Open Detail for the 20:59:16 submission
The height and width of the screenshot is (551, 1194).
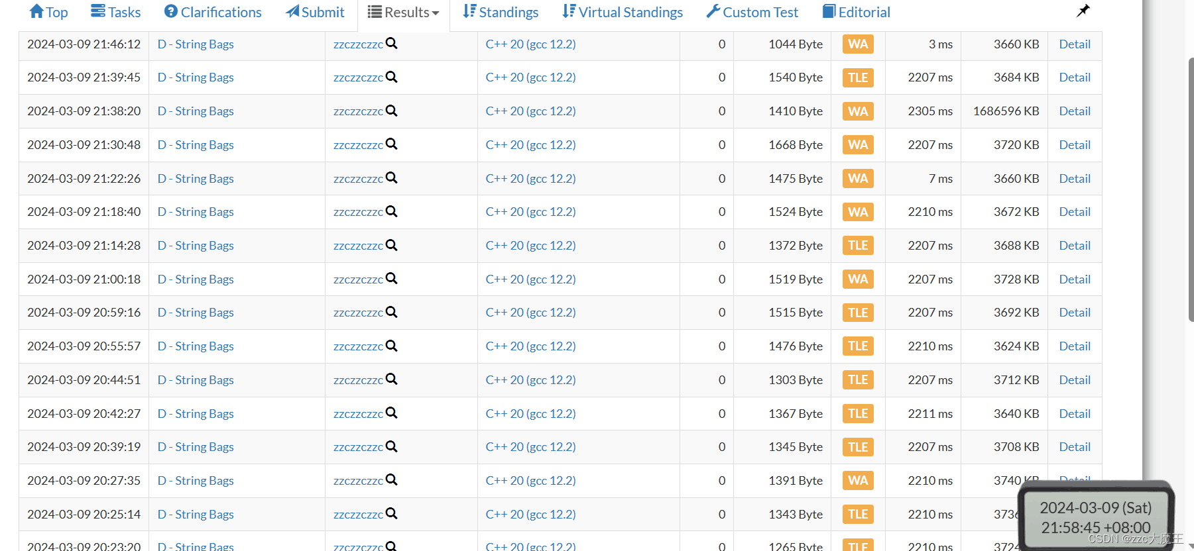pos(1075,312)
